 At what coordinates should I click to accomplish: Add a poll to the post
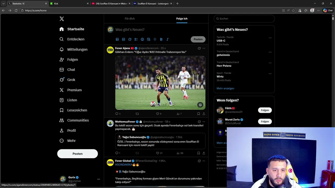(136, 39)
